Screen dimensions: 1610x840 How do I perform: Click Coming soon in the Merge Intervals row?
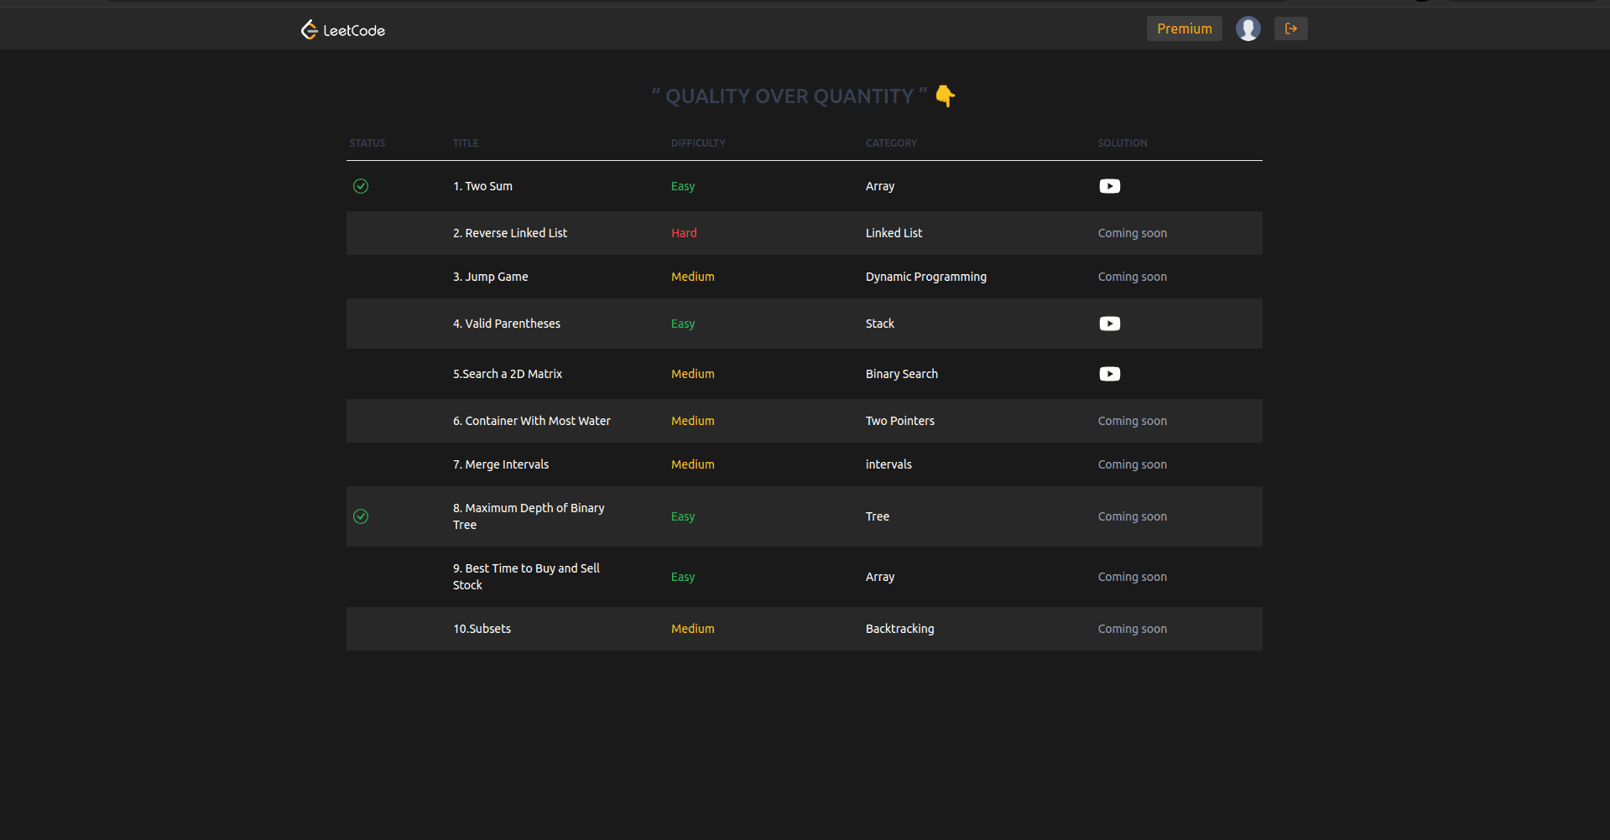[x=1133, y=464]
